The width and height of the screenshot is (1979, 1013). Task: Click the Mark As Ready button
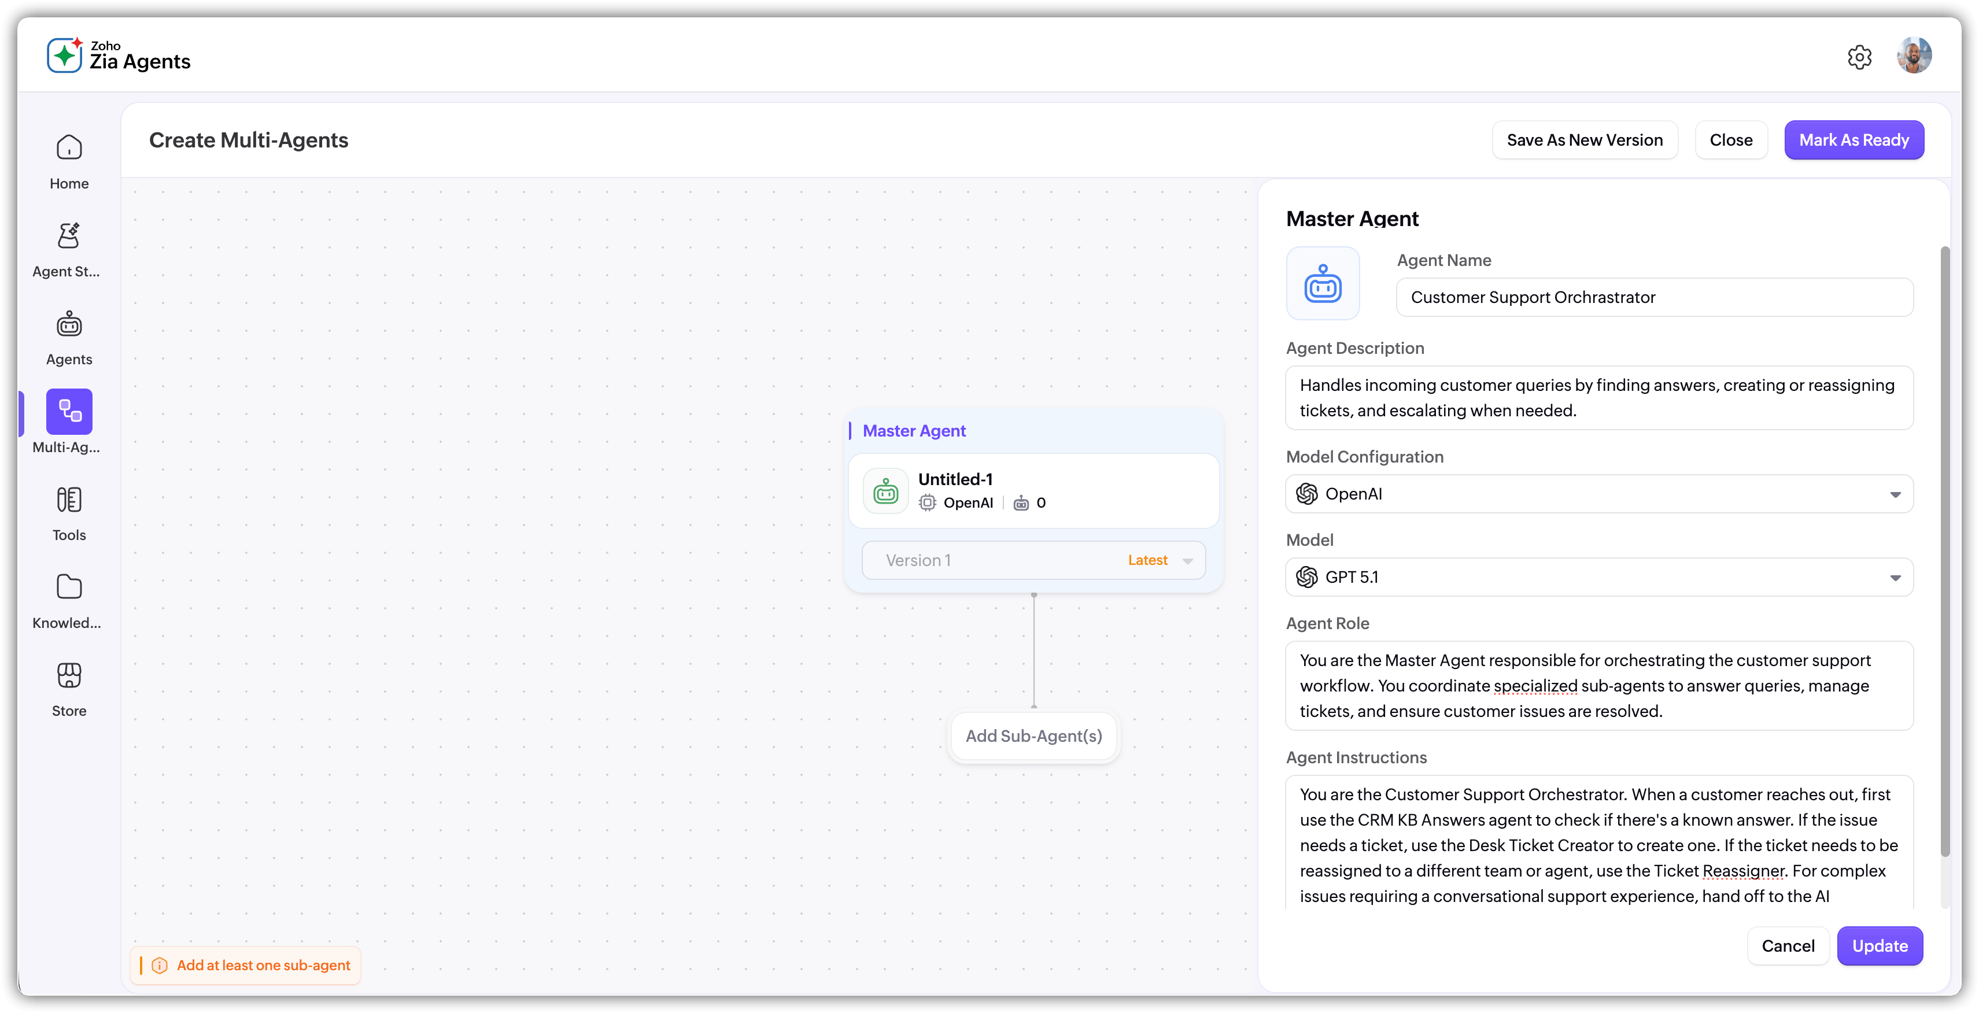[x=1853, y=140]
